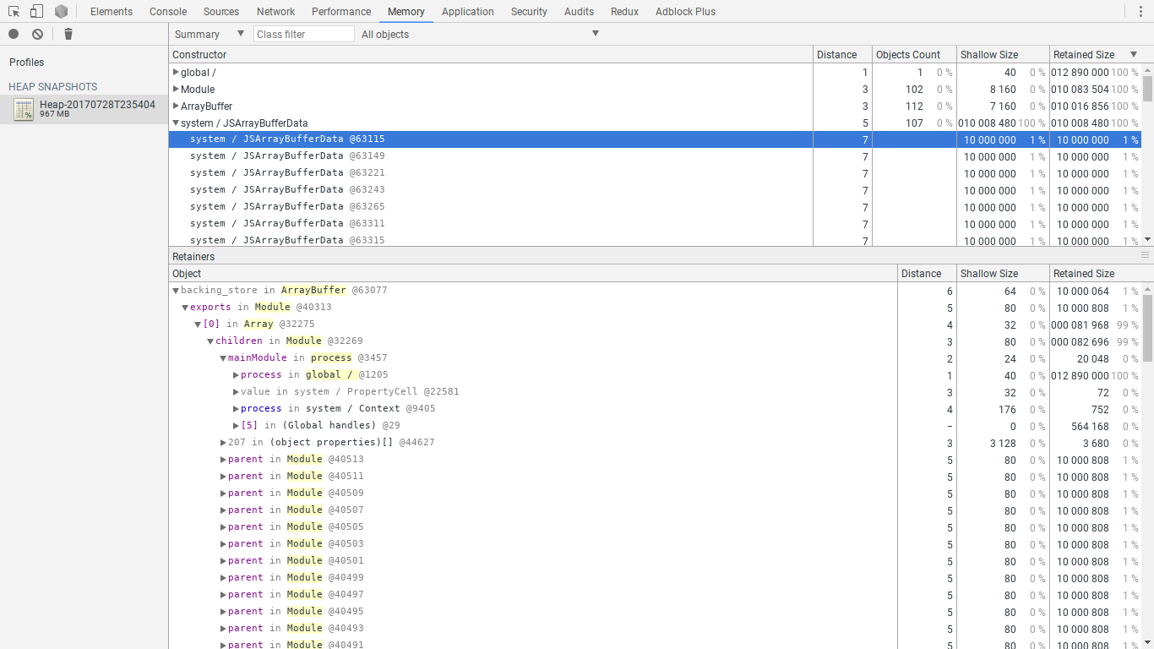Select parent in Module @40509 row
This screenshot has width=1154, height=649.
(x=655, y=493)
